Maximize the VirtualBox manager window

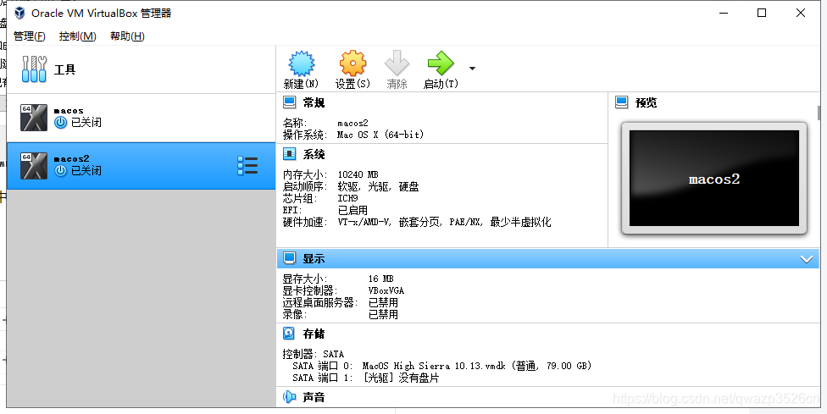point(762,13)
